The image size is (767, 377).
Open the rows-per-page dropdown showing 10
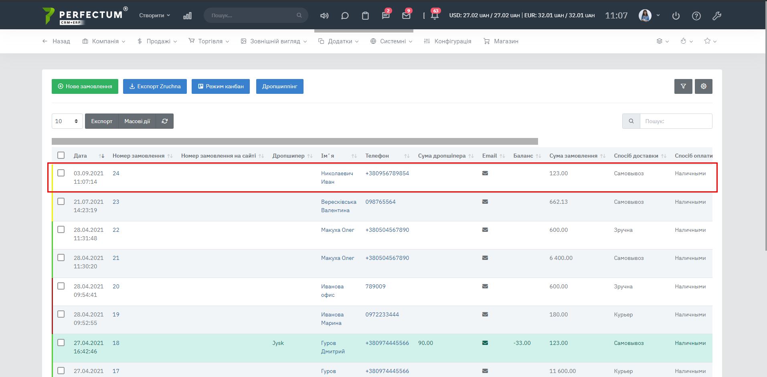click(x=67, y=121)
